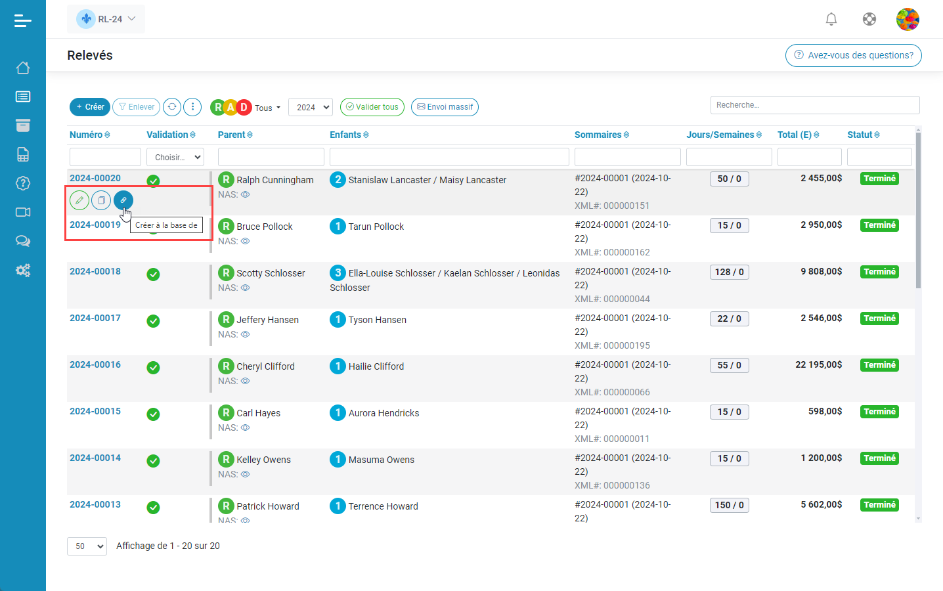The width and height of the screenshot is (943, 591).
Task: Click into the Recherche search field
Action: [814, 105]
